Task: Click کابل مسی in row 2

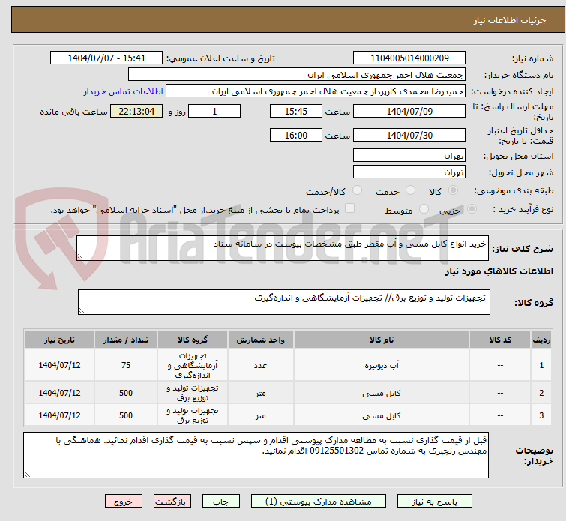Action: (382, 393)
